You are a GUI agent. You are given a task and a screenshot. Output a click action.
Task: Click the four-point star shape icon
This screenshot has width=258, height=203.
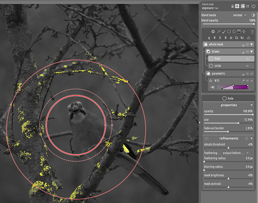244,31
